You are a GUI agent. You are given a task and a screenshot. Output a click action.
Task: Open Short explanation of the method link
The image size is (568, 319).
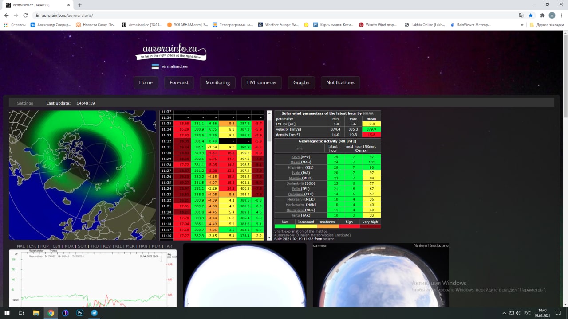(301, 231)
